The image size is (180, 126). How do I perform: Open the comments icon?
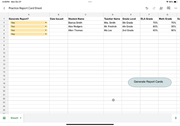click(169, 8)
